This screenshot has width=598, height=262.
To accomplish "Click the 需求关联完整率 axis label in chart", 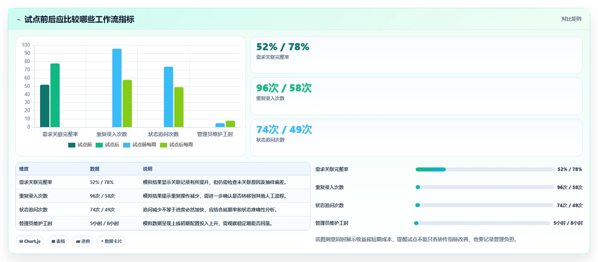I will coord(60,134).
